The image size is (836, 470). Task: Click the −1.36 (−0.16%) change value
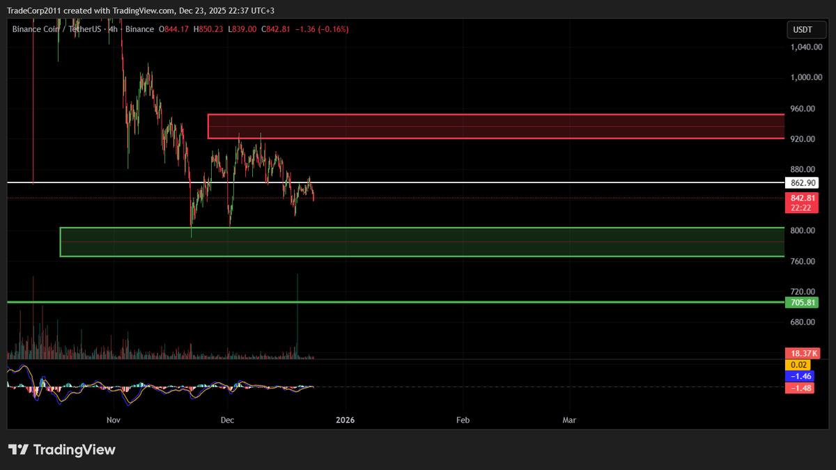coord(322,29)
